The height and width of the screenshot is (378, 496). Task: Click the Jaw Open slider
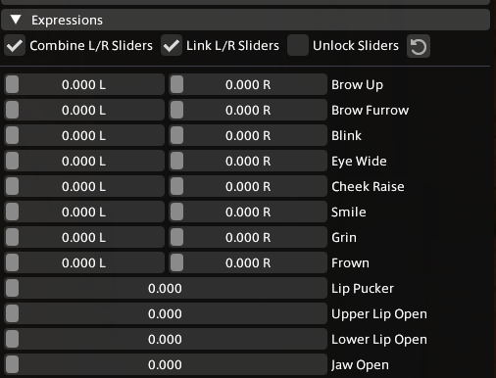166,364
